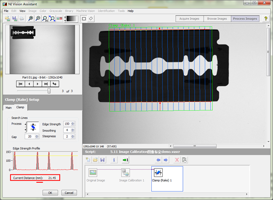The image size is (273, 200).
Task: Click the Steepness stepper arrows
Action: tap(73, 136)
